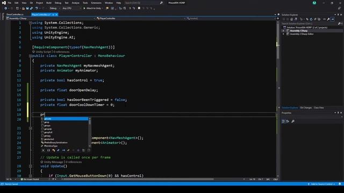Select Assembly-CSharp-Editor in Solution Explorer
The image size is (344, 193).
(x=302, y=34)
